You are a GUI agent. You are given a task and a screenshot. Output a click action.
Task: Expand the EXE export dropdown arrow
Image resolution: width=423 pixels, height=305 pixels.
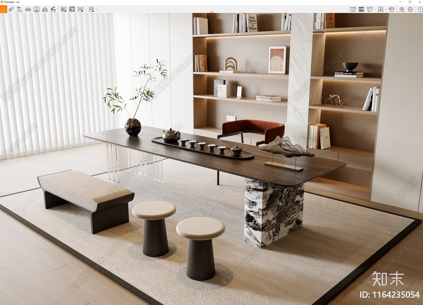(x=97, y=9)
